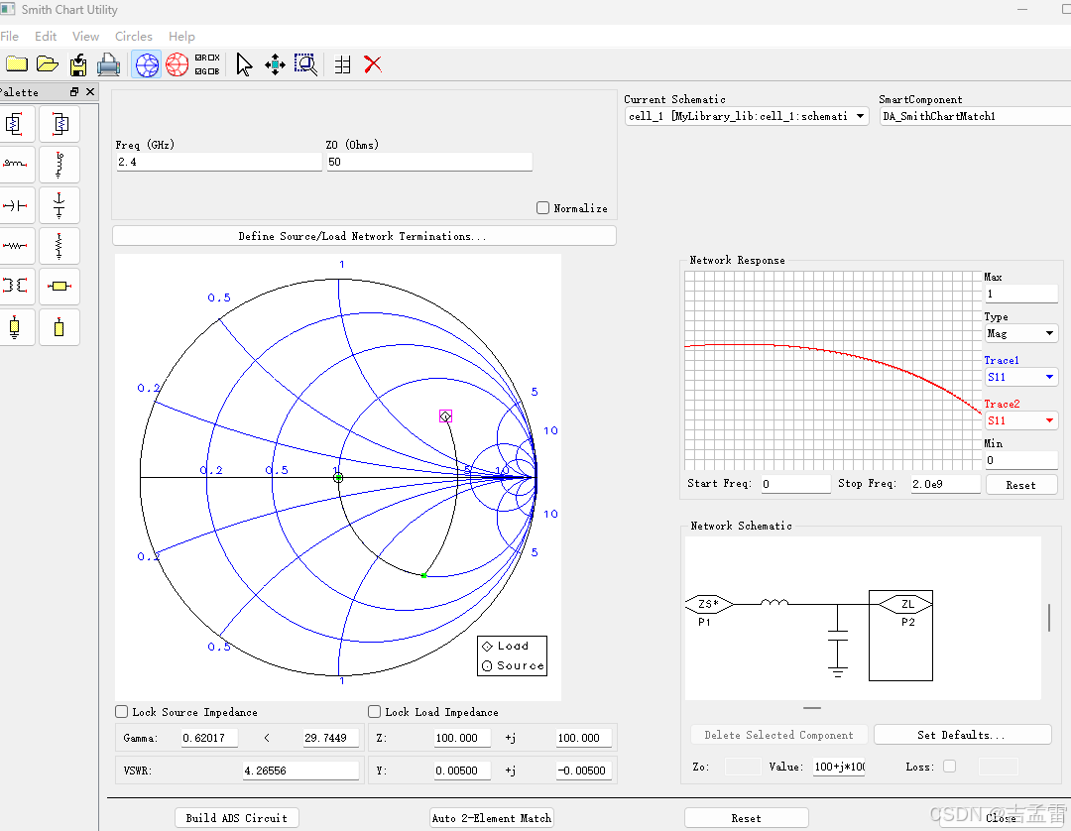Select the green Source marker at chart center
This screenshot has width=1071, height=831.
pyautogui.click(x=338, y=477)
